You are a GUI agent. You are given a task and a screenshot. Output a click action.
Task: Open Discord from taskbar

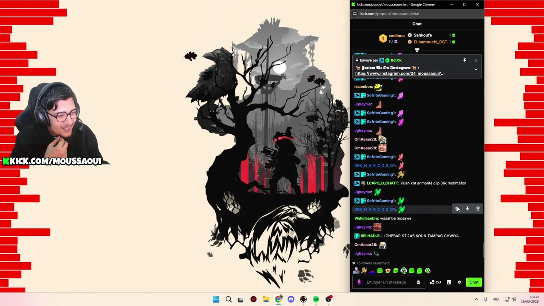tap(291, 299)
